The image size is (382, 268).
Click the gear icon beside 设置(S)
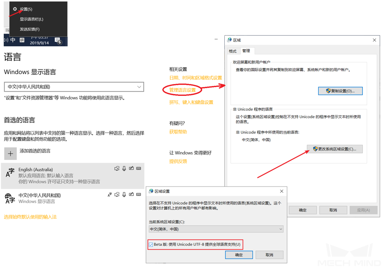click(x=15, y=9)
